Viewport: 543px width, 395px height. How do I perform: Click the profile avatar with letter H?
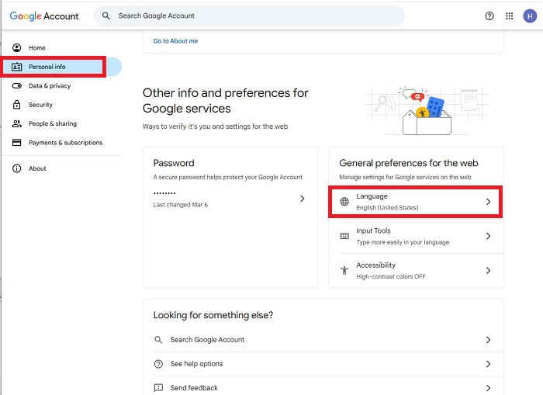[x=530, y=16]
